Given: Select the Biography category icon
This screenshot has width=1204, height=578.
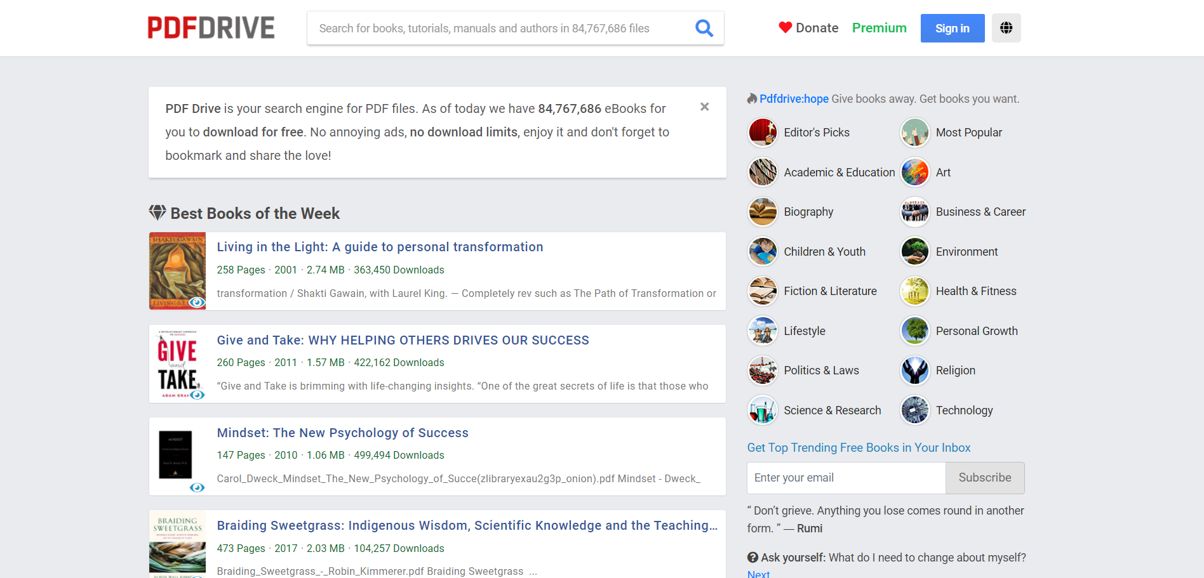Looking at the screenshot, I should (x=763, y=212).
